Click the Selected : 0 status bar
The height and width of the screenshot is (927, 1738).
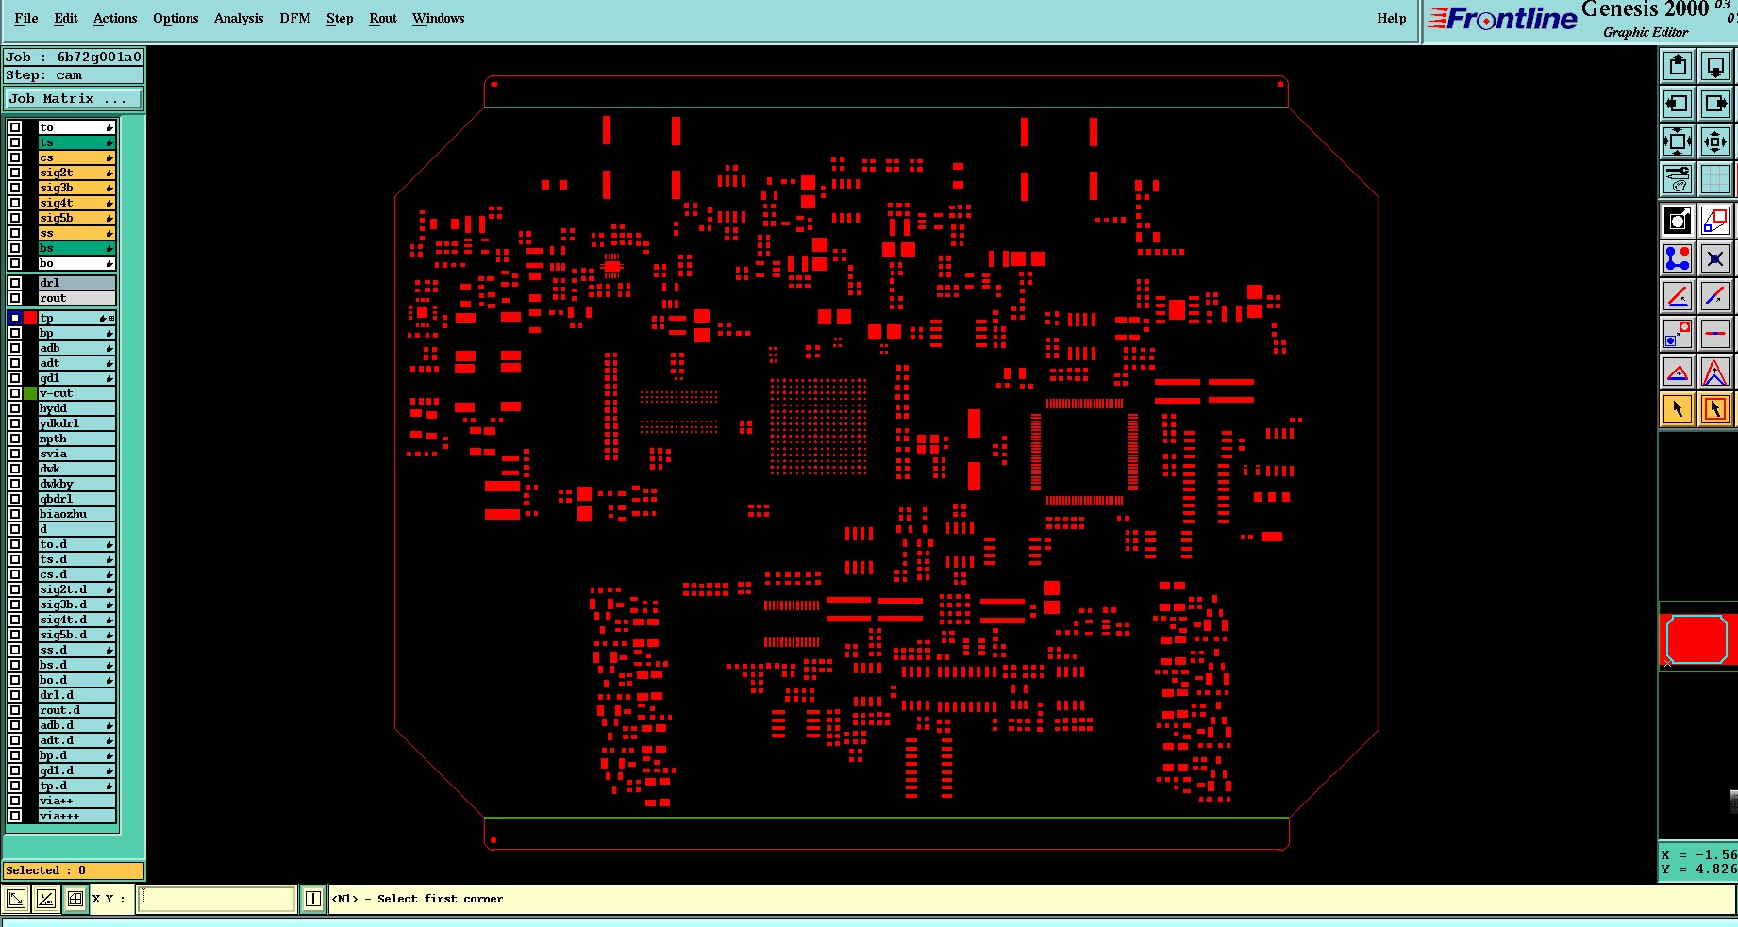[x=74, y=870]
